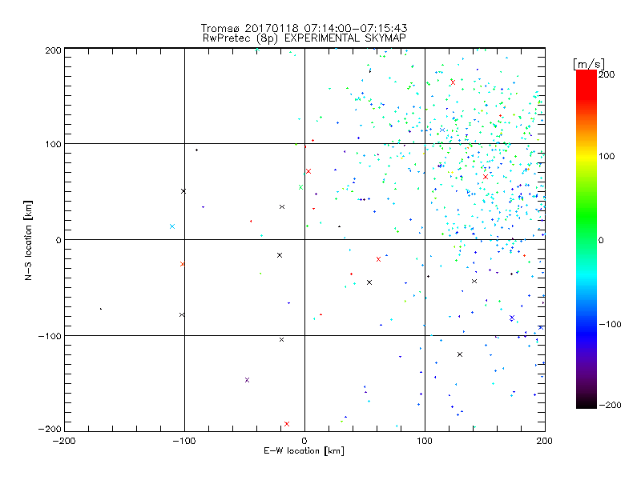Select the 'E-W location [km]' axis label
This screenshot has height=480, width=641.
tap(304, 451)
